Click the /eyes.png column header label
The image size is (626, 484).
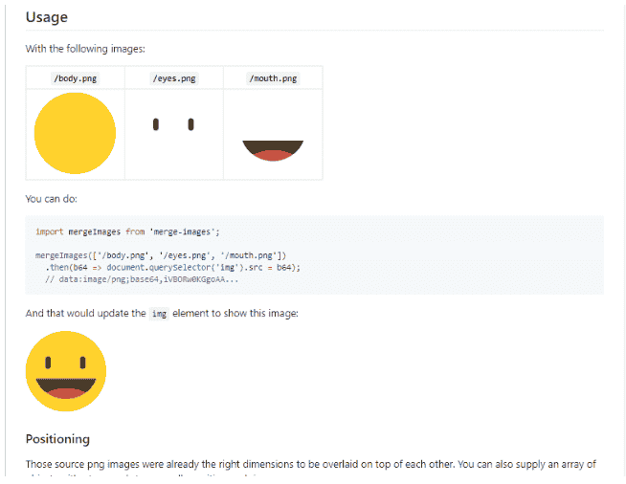pos(173,78)
